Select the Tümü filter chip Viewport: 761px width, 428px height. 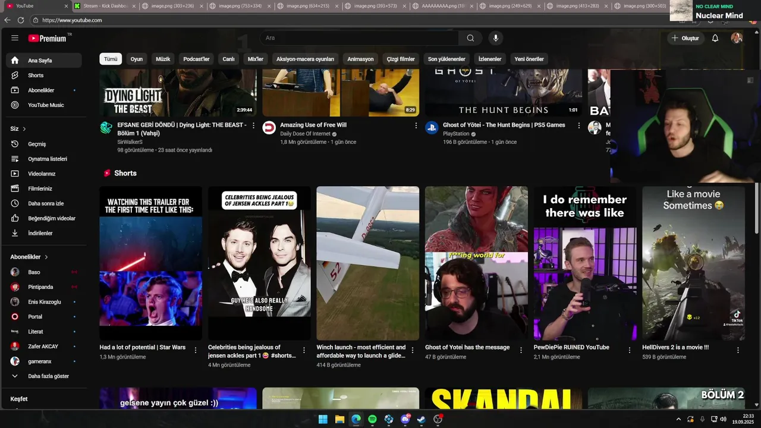(x=111, y=59)
